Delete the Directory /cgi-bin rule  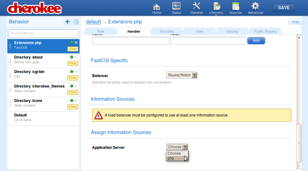[76, 71]
